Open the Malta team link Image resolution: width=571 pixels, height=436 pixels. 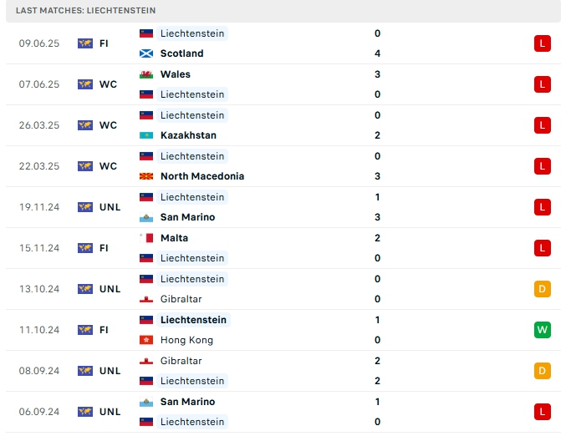click(174, 238)
